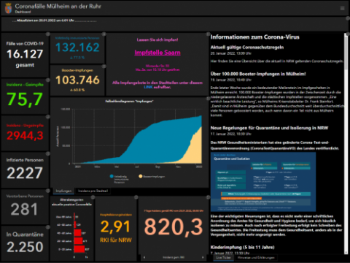Toggle the Vollständig immunisierte Personen legend series
The width and height of the screenshot is (350, 263).
(119, 179)
